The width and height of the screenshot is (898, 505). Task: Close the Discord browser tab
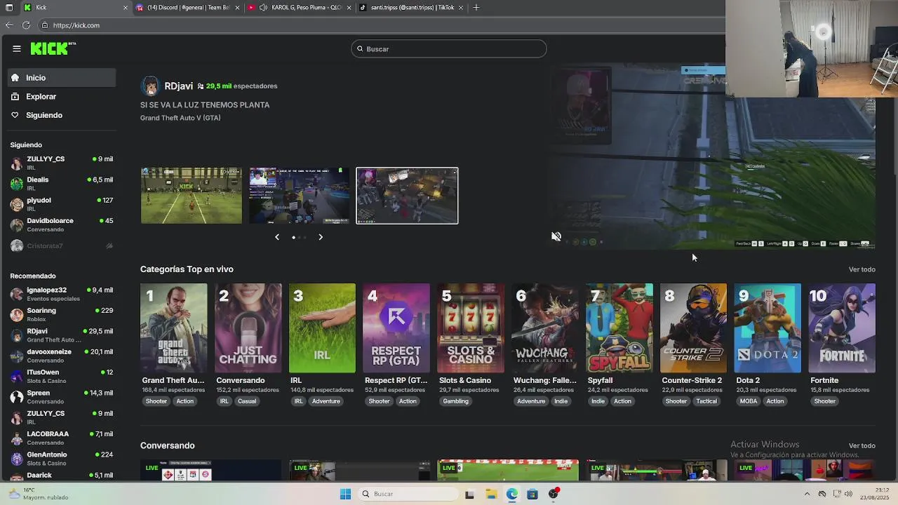click(x=237, y=8)
